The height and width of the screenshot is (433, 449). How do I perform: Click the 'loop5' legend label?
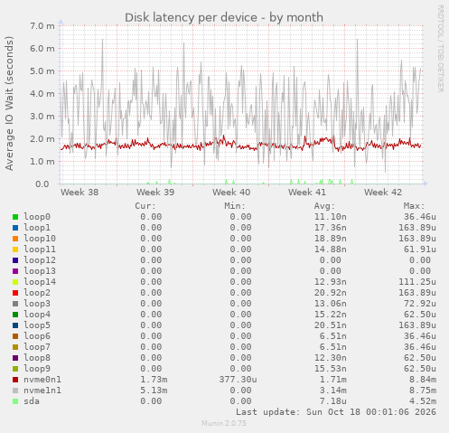tap(37, 325)
